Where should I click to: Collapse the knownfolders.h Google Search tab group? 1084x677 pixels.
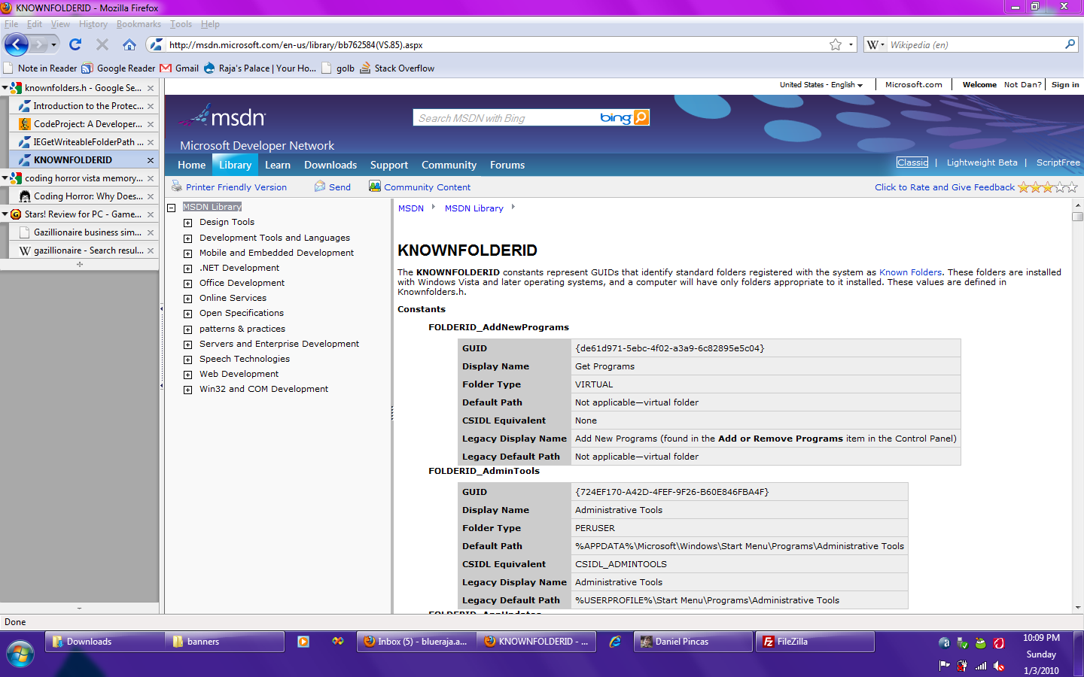5,88
